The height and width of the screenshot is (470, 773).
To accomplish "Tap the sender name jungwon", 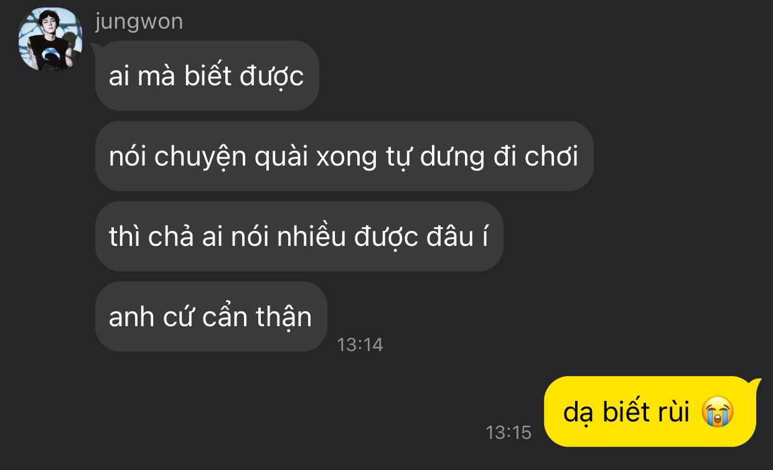I will (x=139, y=21).
